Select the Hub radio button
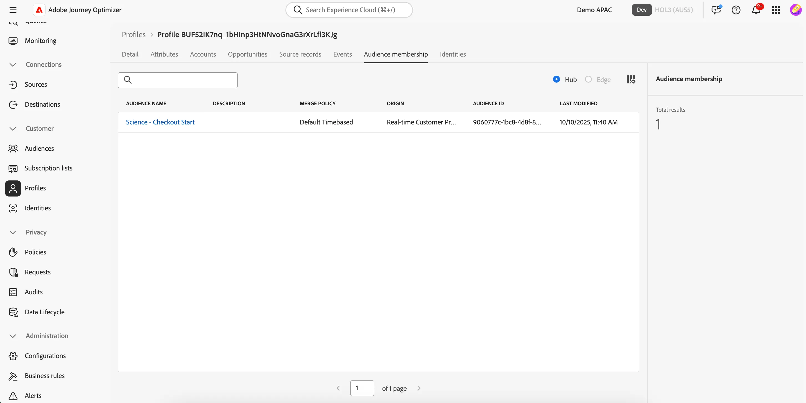 556,80
